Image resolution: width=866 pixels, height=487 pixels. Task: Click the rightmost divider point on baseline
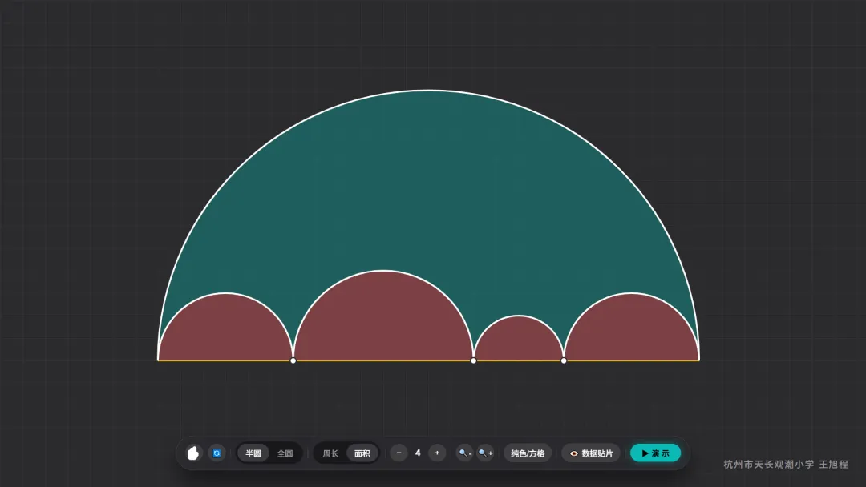click(x=564, y=360)
